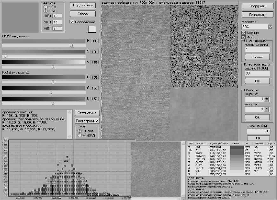The image size is (277, 200).
Task: Open the Масштаб 60% dropdown
Action: coord(270,27)
